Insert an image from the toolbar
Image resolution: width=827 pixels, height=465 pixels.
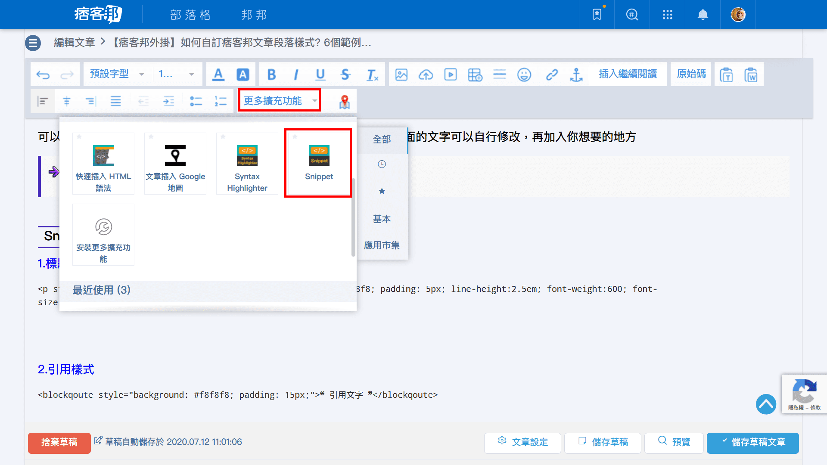coord(401,74)
